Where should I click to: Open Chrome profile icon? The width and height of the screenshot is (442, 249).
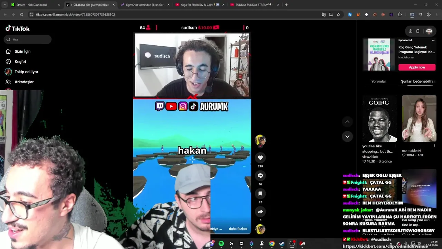429,15
